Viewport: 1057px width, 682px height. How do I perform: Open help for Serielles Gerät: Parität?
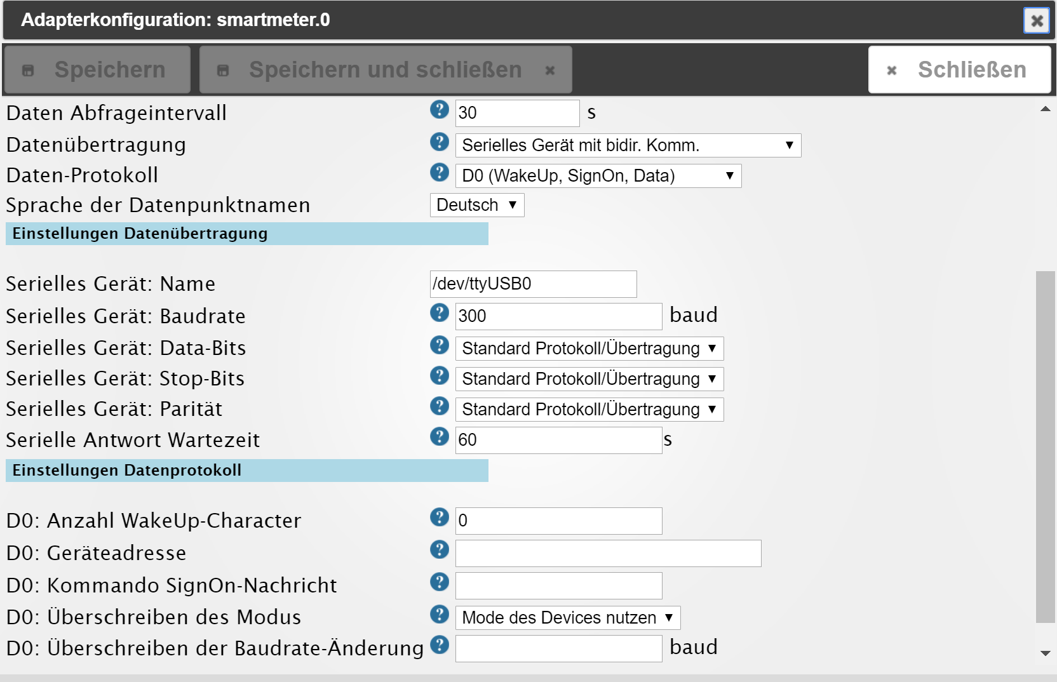439,406
